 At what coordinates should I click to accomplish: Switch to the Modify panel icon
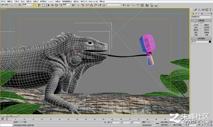tap(196, 9)
